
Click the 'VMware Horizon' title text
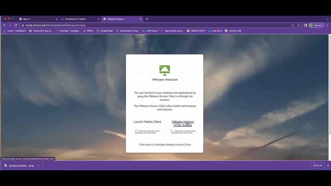coord(165,80)
